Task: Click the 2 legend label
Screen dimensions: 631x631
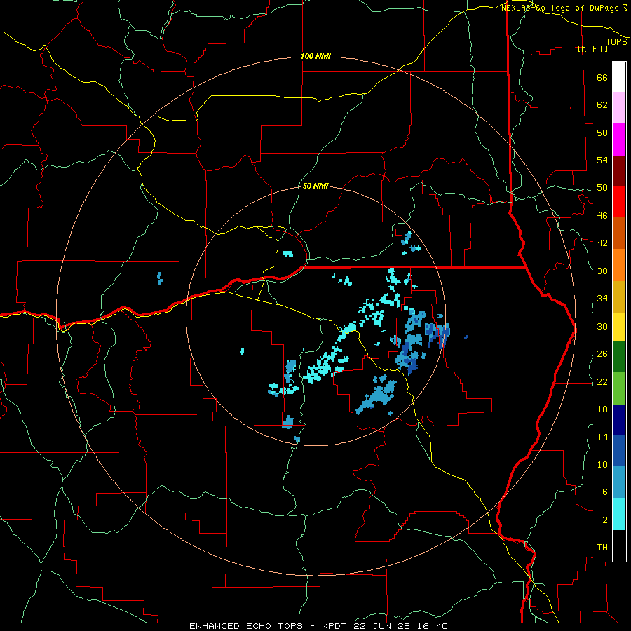Action: click(x=604, y=520)
